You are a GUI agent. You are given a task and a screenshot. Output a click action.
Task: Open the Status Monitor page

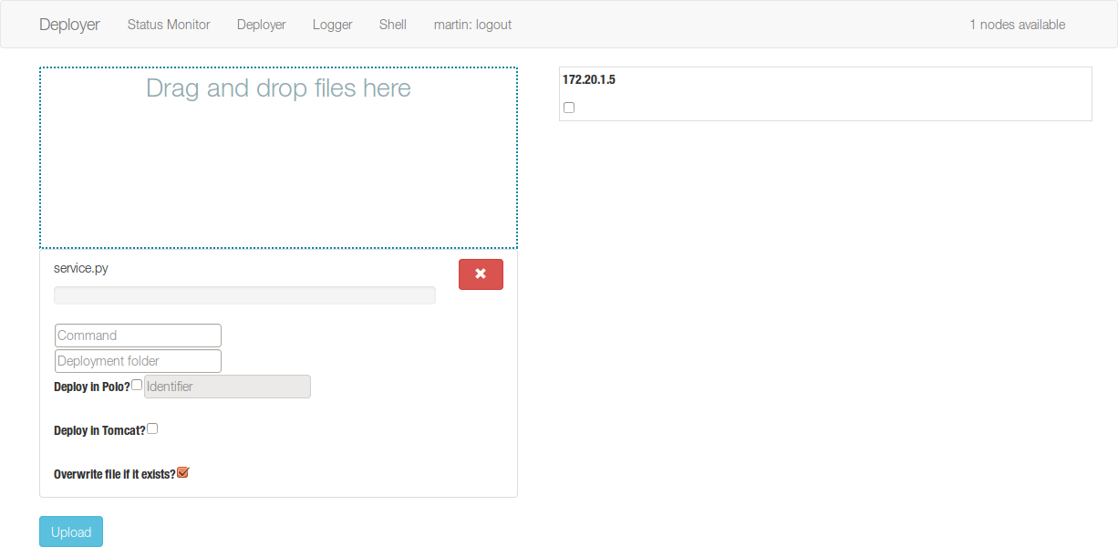coord(168,25)
